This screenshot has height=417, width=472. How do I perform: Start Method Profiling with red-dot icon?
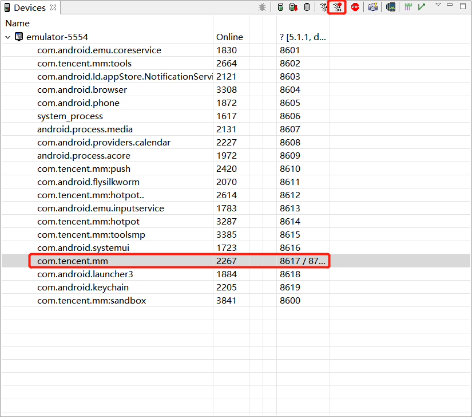click(338, 7)
